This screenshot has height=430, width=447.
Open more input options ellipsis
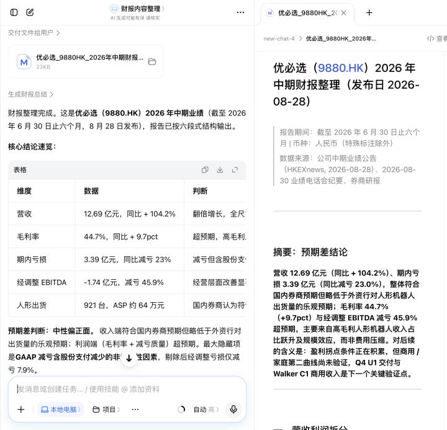point(135,410)
